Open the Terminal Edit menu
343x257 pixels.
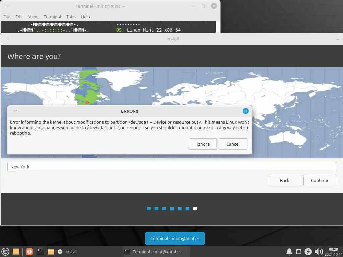pos(19,17)
